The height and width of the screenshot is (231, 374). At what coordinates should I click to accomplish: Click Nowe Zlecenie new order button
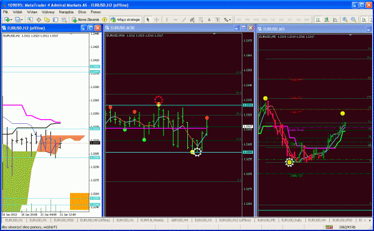pos(86,20)
